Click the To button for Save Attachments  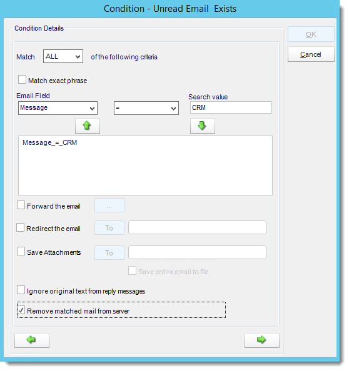109,253
